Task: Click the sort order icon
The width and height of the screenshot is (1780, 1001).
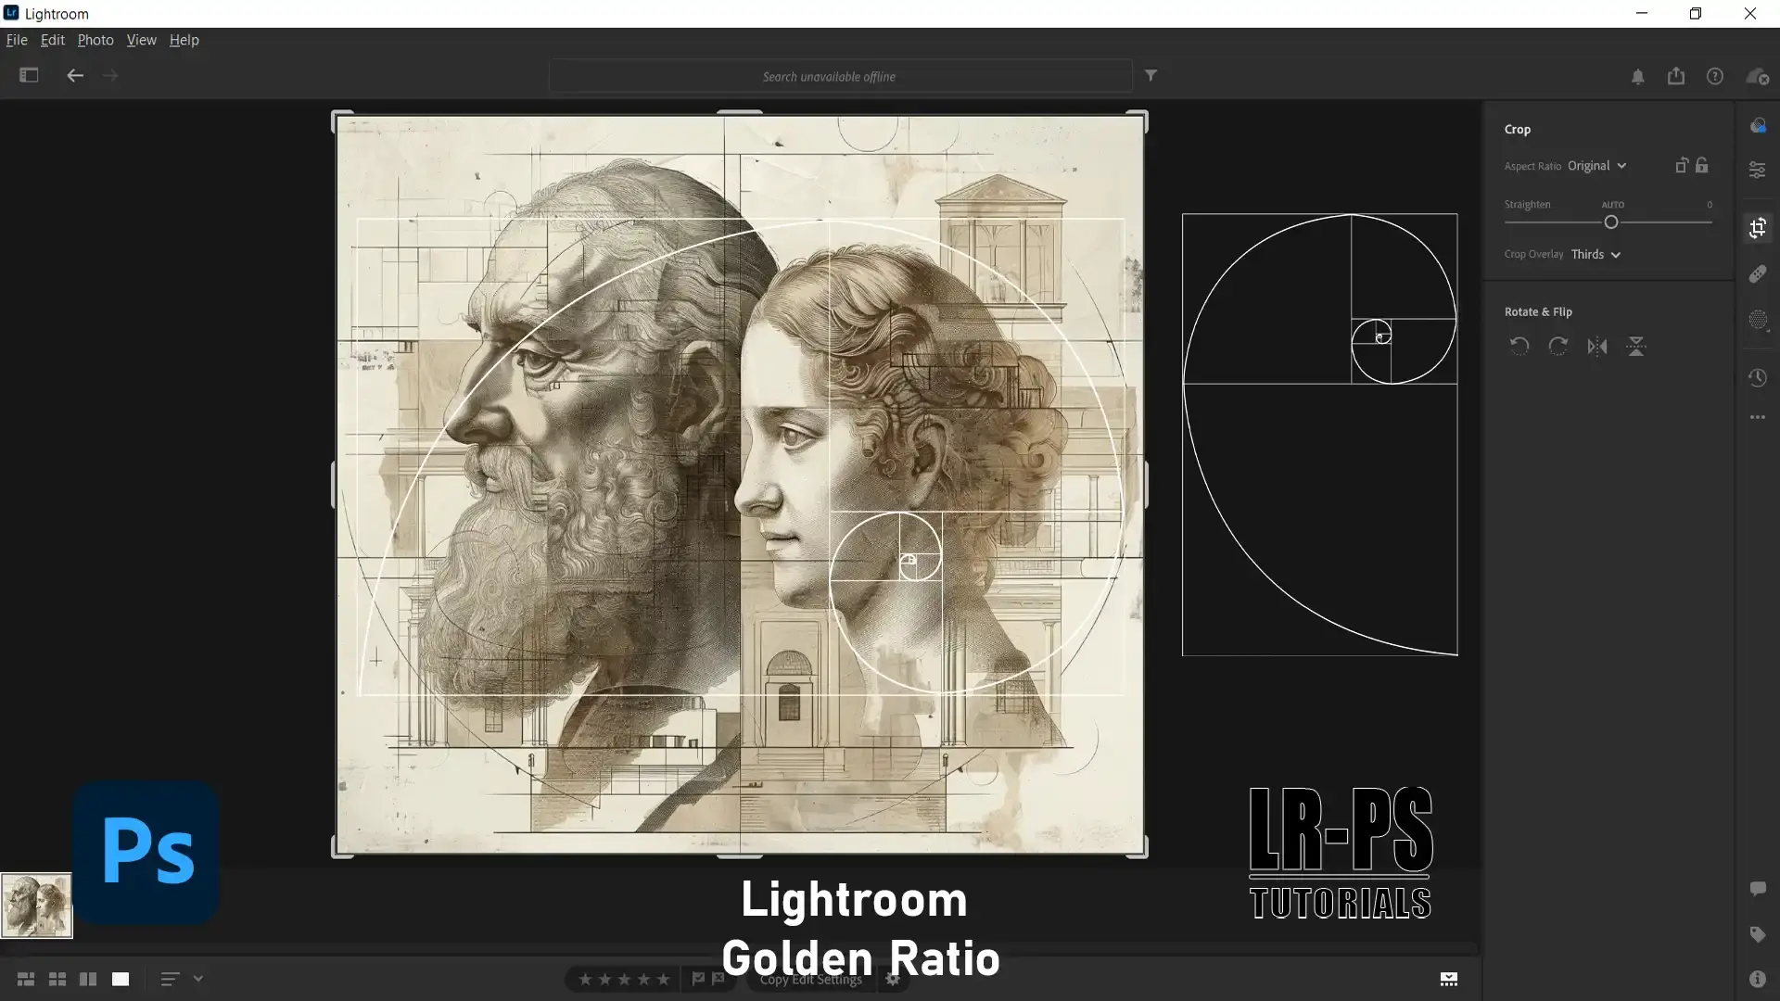Action: 170,979
